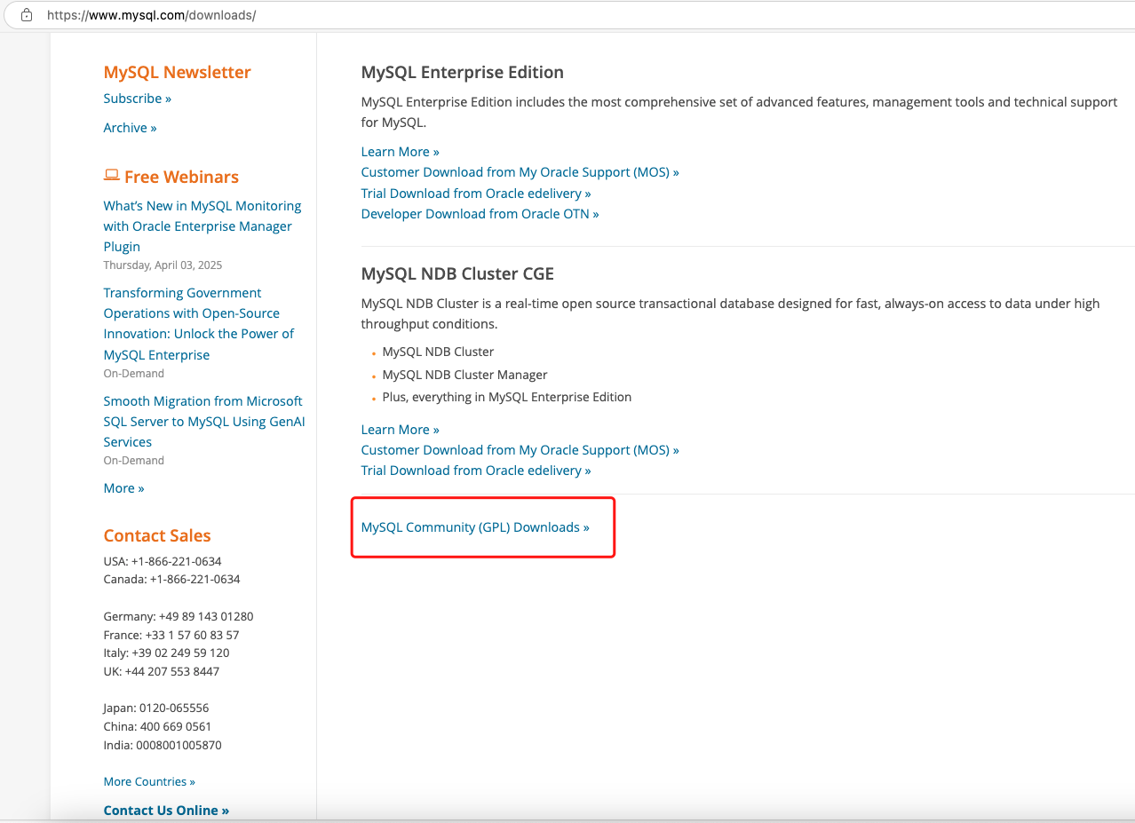Viewport: 1135px width, 823px height.
Task: Open MySQL Community (GPL) Downloads link
Action: click(x=475, y=527)
